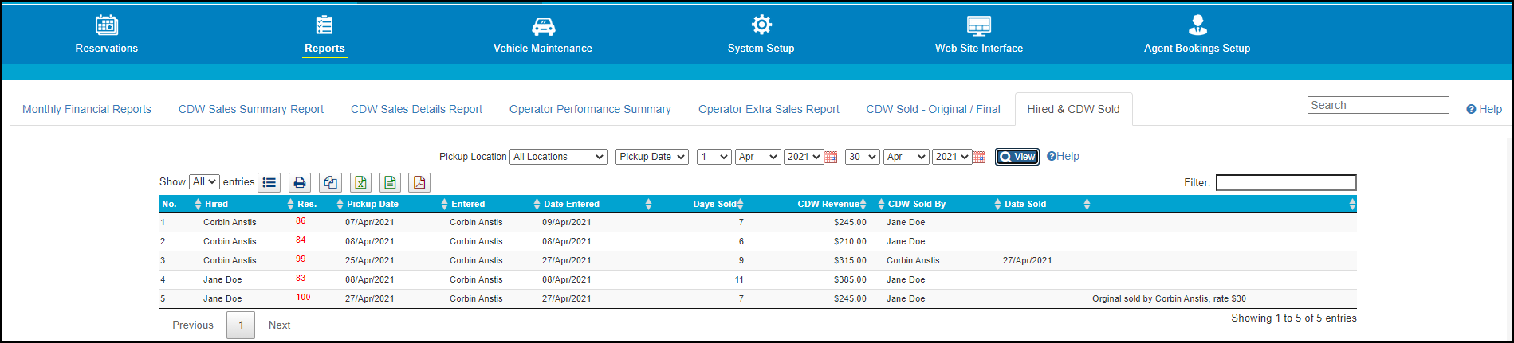Open the end month Apr dropdown
1514x343 pixels.
[906, 157]
